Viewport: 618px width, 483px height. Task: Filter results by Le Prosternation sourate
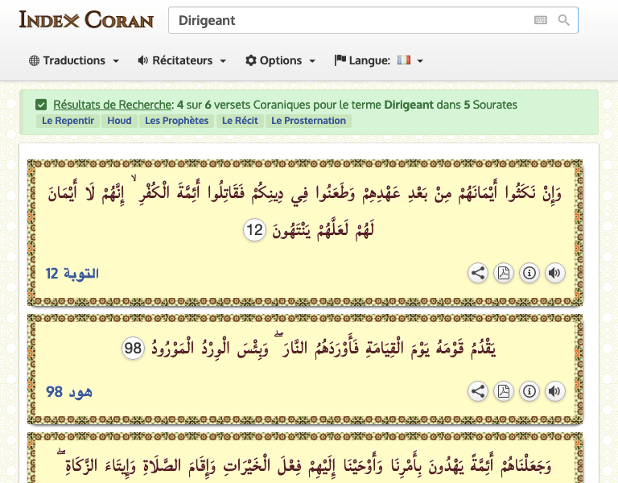tap(308, 121)
